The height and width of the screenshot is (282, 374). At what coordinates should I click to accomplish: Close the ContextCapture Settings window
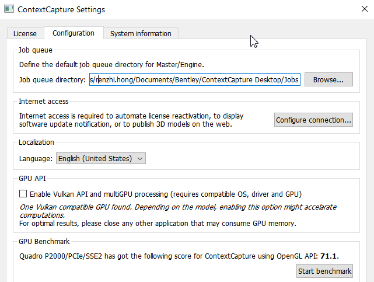pyautogui.click(x=365, y=9)
